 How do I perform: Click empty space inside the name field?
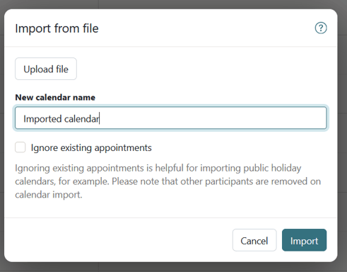(x=212, y=118)
